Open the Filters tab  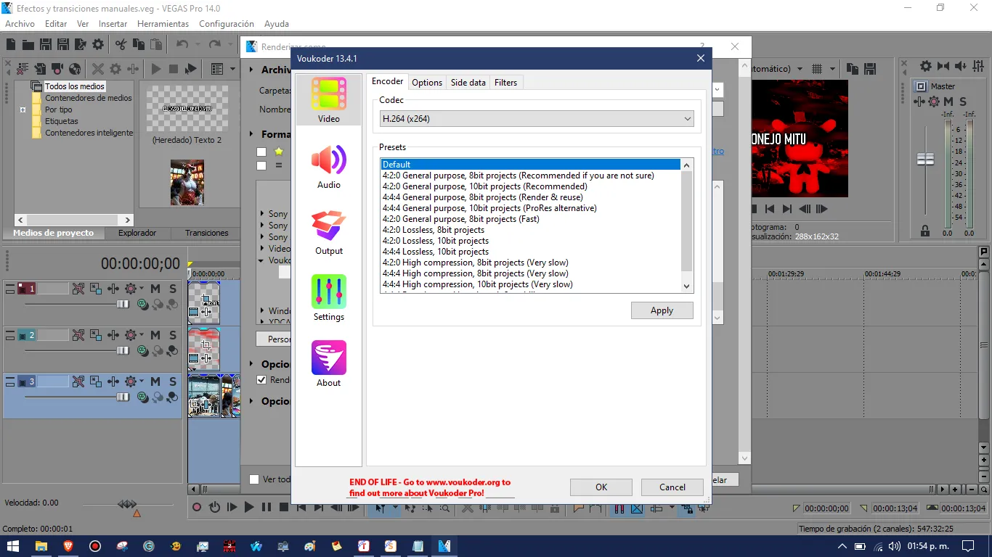click(x=505, y=83)
